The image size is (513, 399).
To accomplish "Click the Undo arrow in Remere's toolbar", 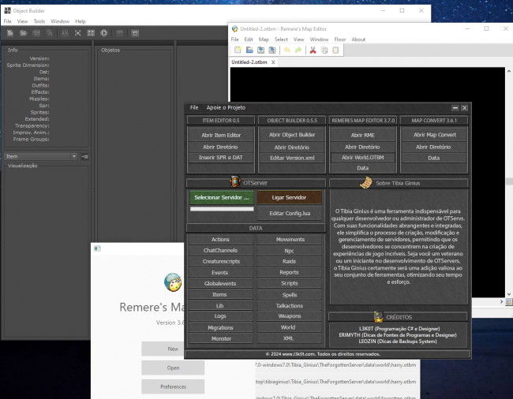I will coord(287,50).
